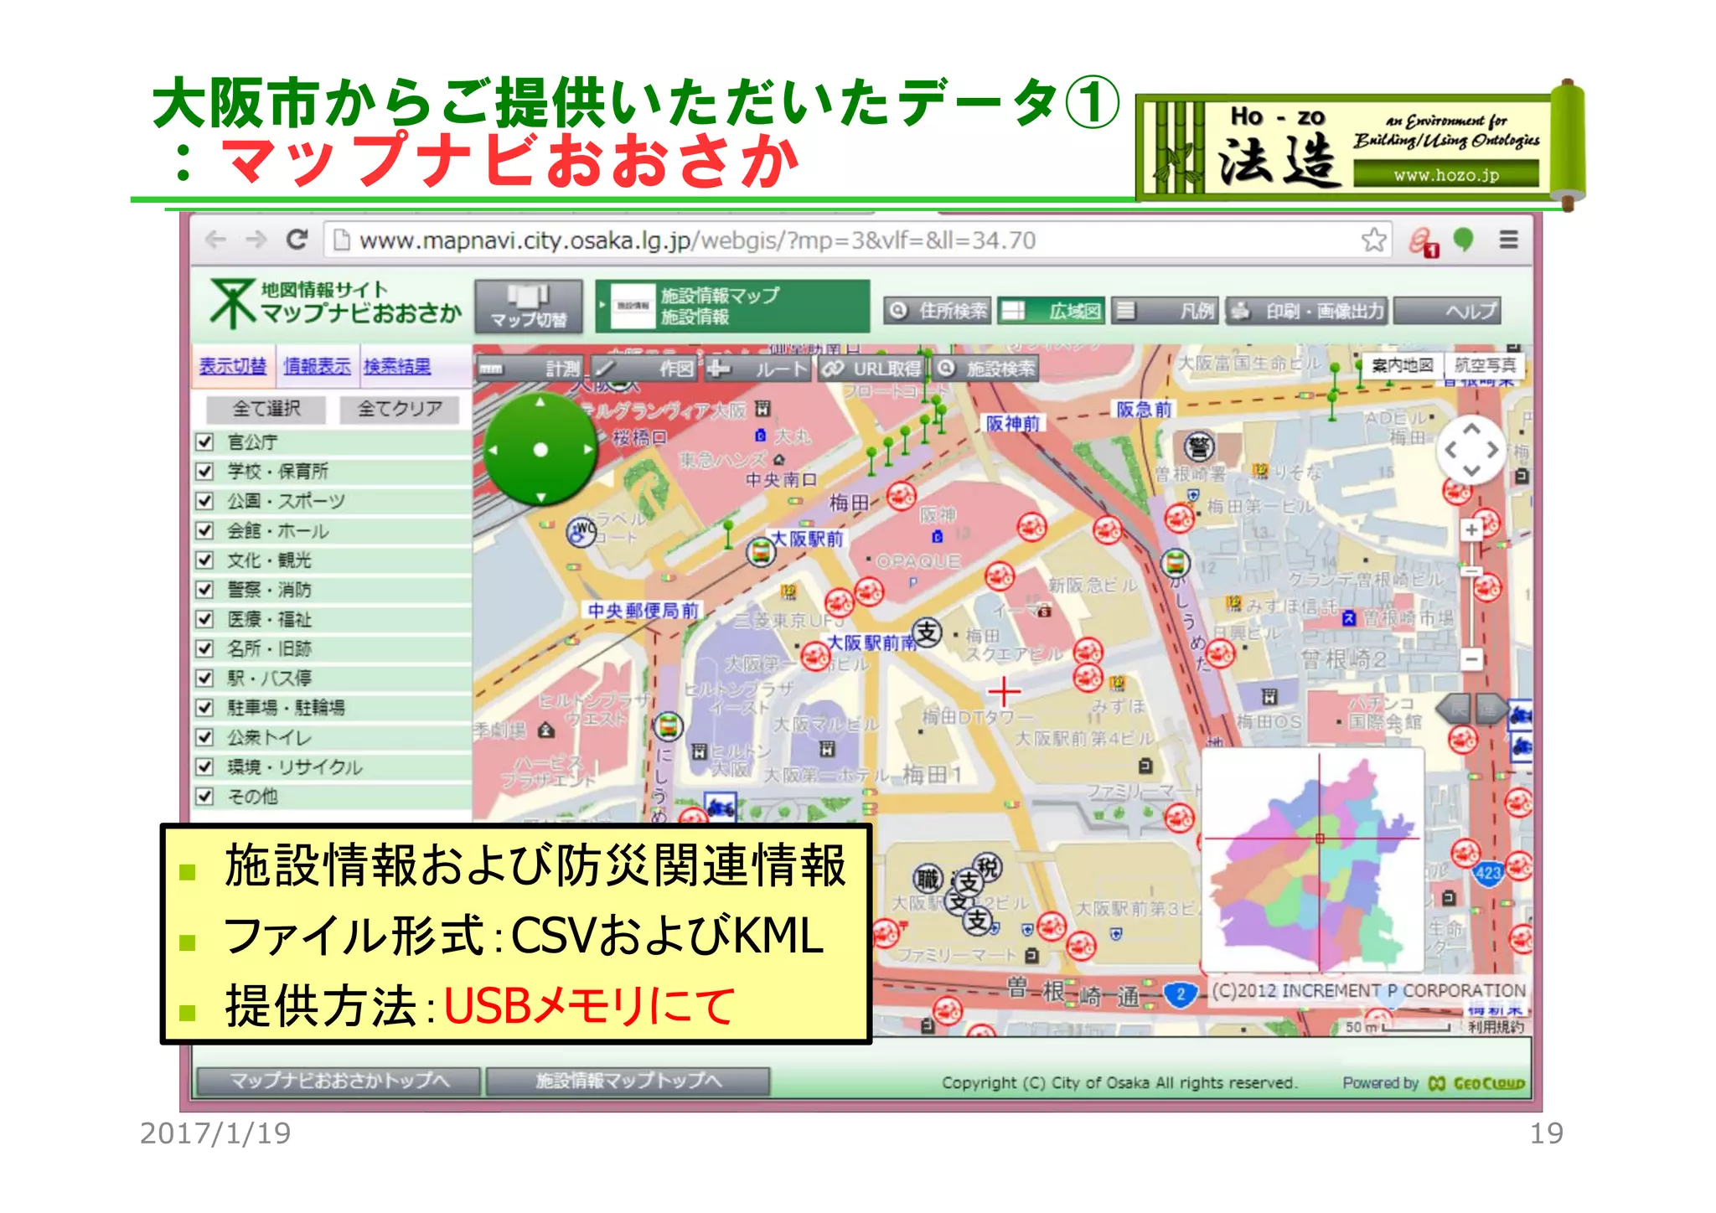Click the 職 facility marker
Viewport: 1716px width, 1213px height.
point(927,879)
